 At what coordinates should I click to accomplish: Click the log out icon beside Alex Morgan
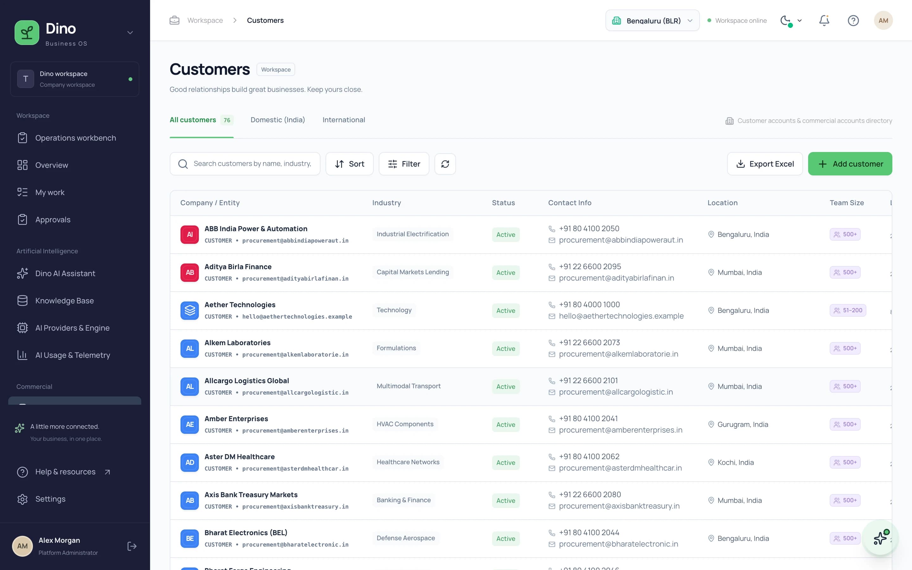click(131, 546)
